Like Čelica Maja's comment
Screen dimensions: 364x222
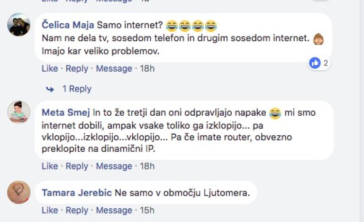[50, 69]
